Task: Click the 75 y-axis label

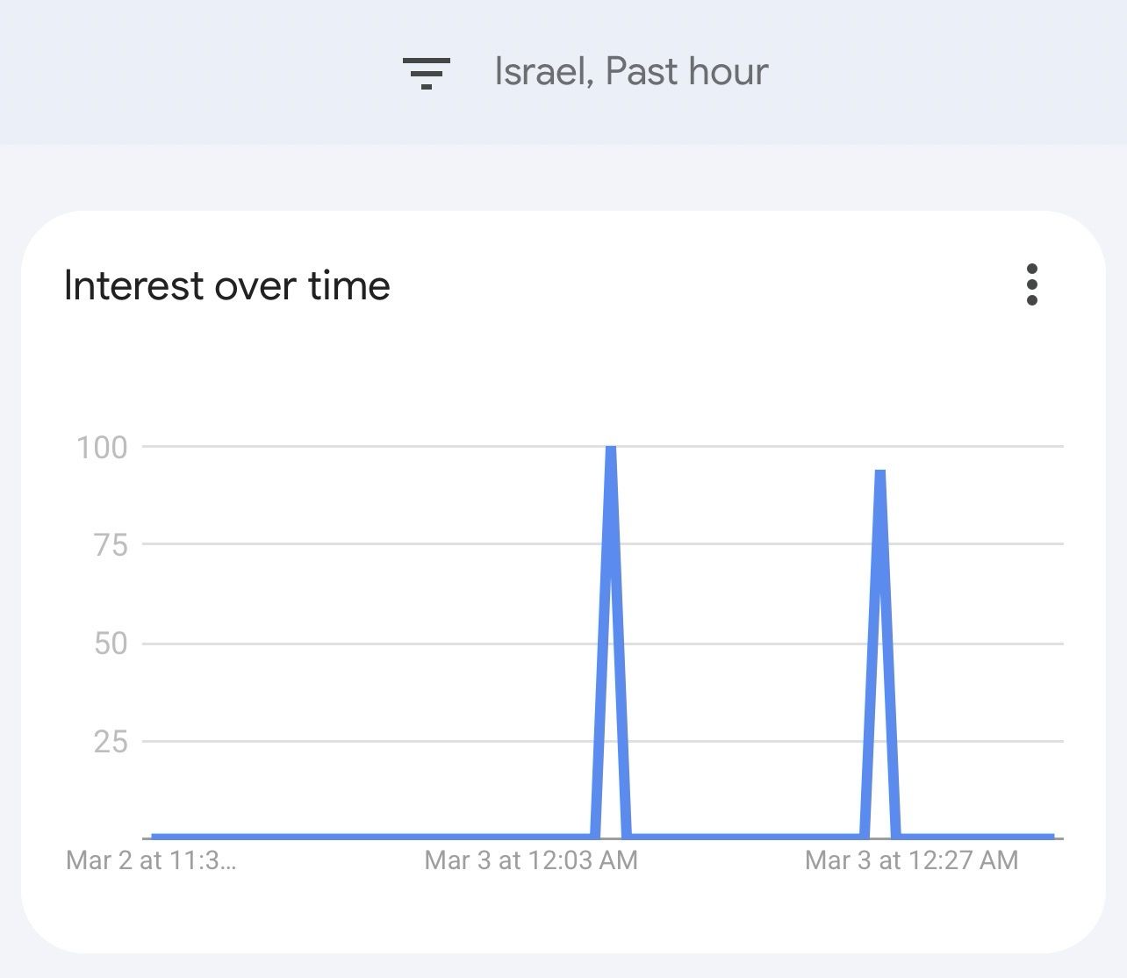Action: (111, 545)
